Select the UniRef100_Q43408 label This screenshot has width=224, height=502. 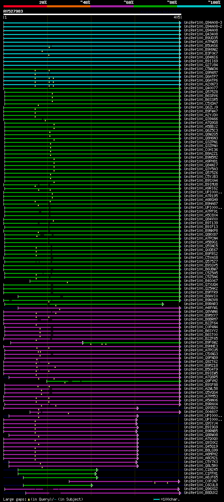click(201, 34)
